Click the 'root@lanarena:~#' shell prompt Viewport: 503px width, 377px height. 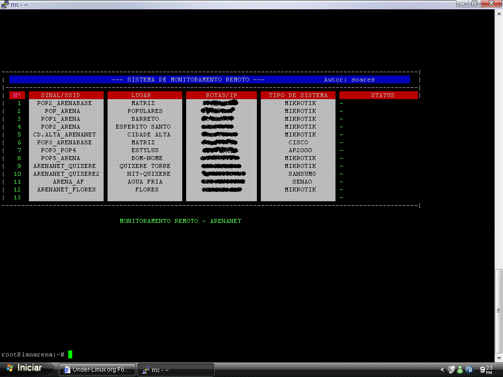tap(33, 354)
